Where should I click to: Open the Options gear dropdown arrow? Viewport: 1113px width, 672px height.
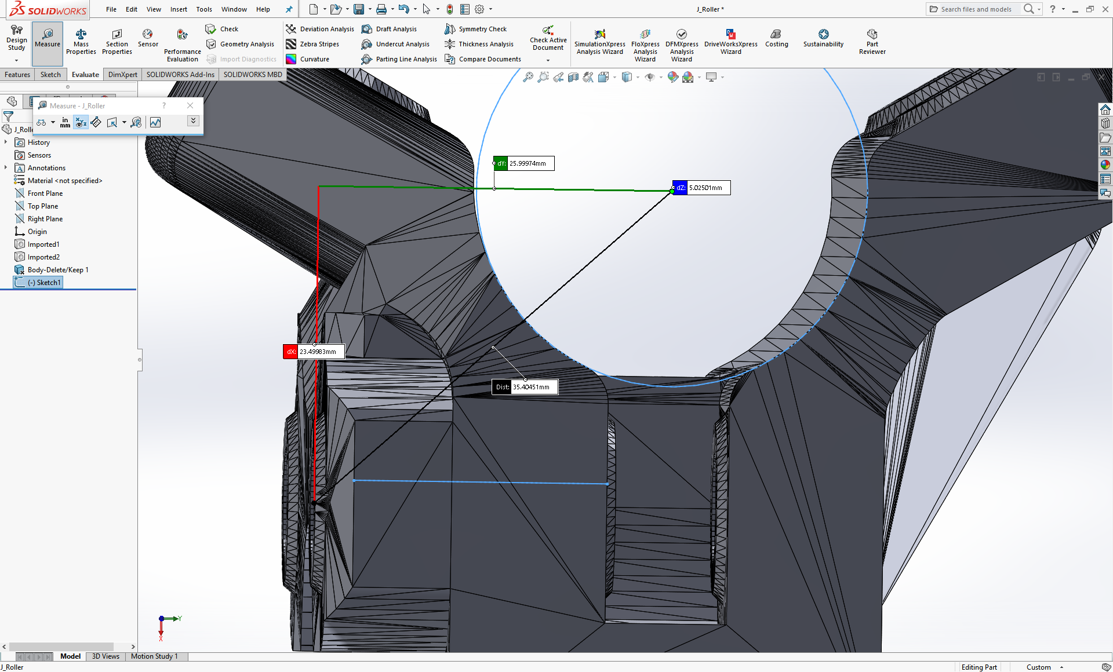490,9
